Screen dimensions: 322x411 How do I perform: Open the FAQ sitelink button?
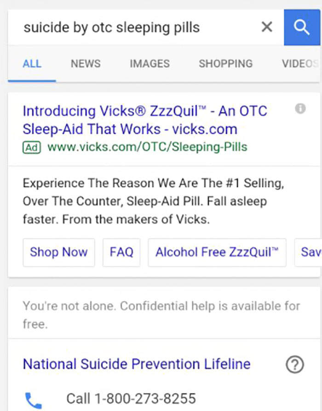coord(121,252)
